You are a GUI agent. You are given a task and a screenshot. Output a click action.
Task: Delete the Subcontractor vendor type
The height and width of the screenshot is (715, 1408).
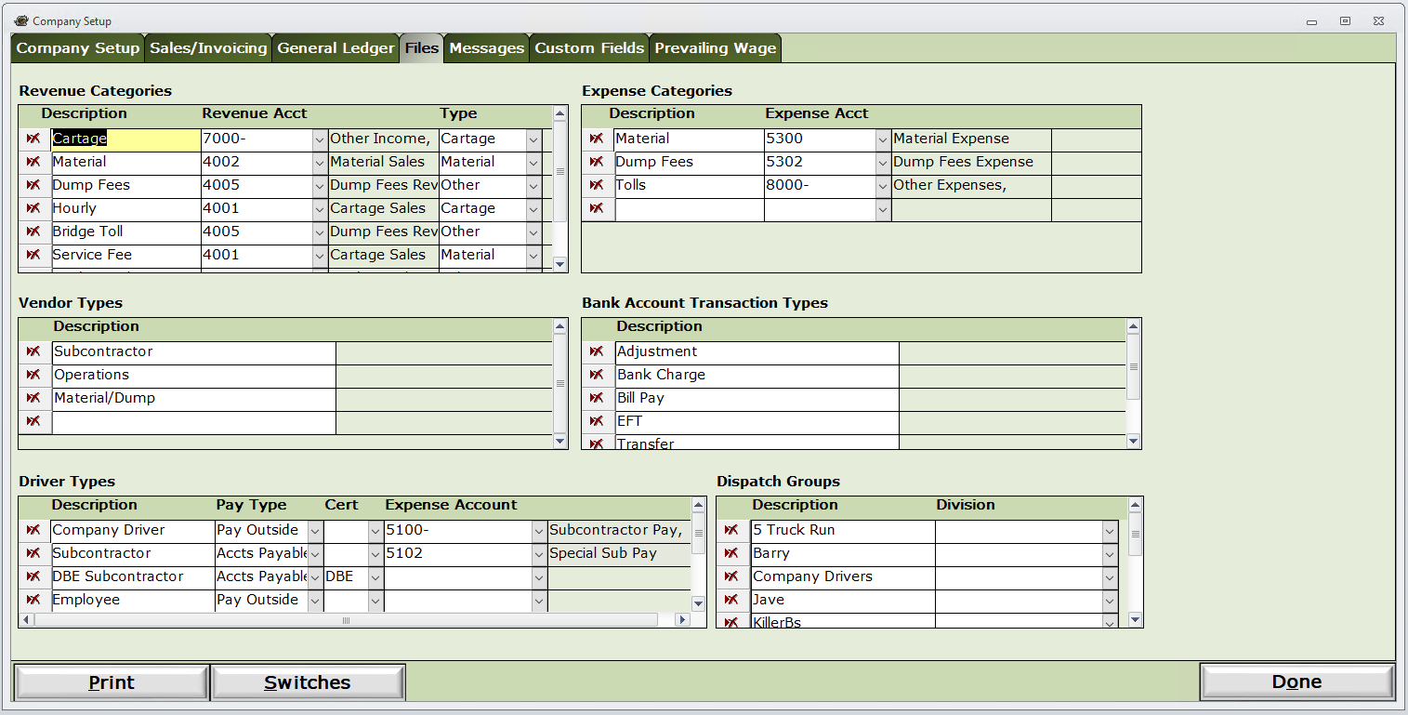34,351
